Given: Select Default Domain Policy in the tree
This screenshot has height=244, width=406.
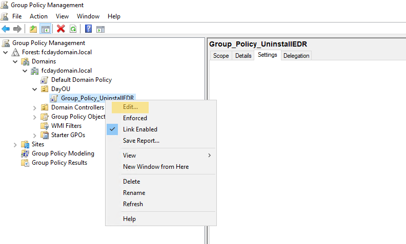Looking at the screenshot, I should click(x=81, y=80).
